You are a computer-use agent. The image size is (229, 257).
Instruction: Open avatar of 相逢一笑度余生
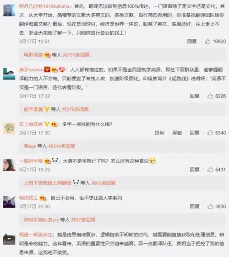(x=9, y=239)
